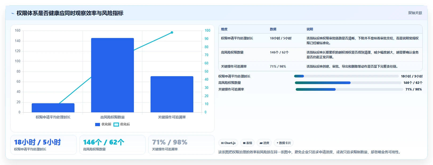Click right axis tick value 50
Image resolution: width=433 pixels, height=165 pixels.
(x=206, y=71)
